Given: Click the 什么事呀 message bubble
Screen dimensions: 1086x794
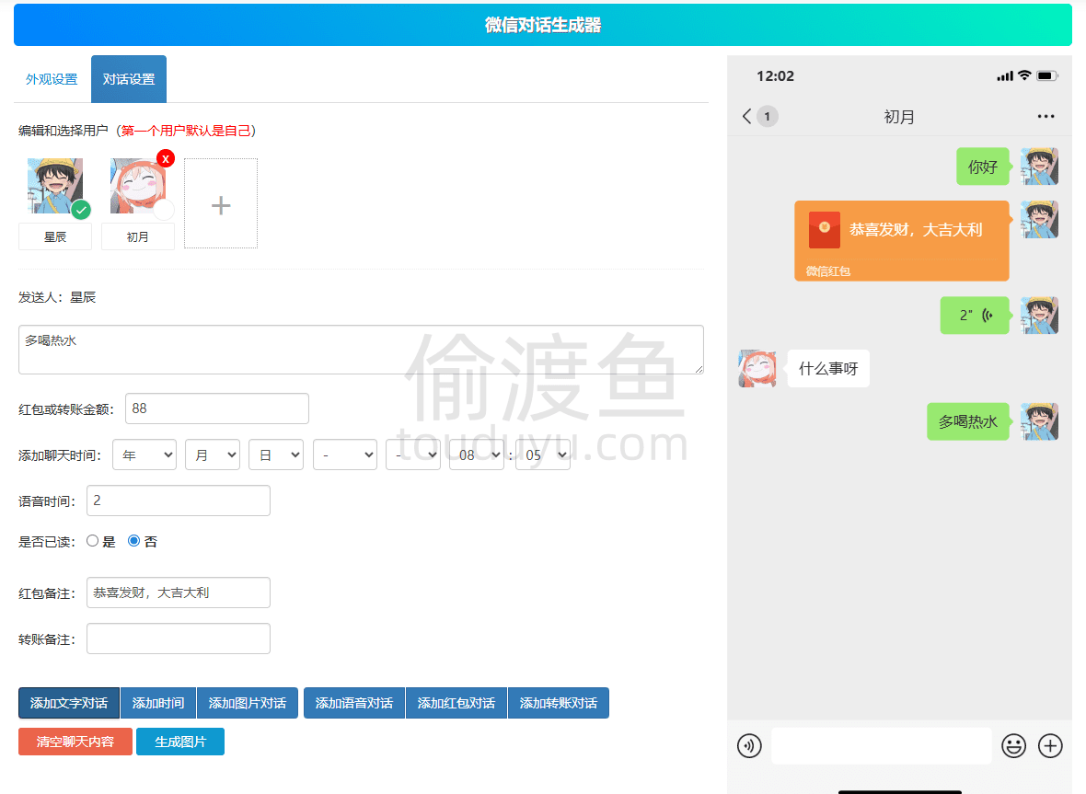Looking at the screenshot, I should [828, 368].
